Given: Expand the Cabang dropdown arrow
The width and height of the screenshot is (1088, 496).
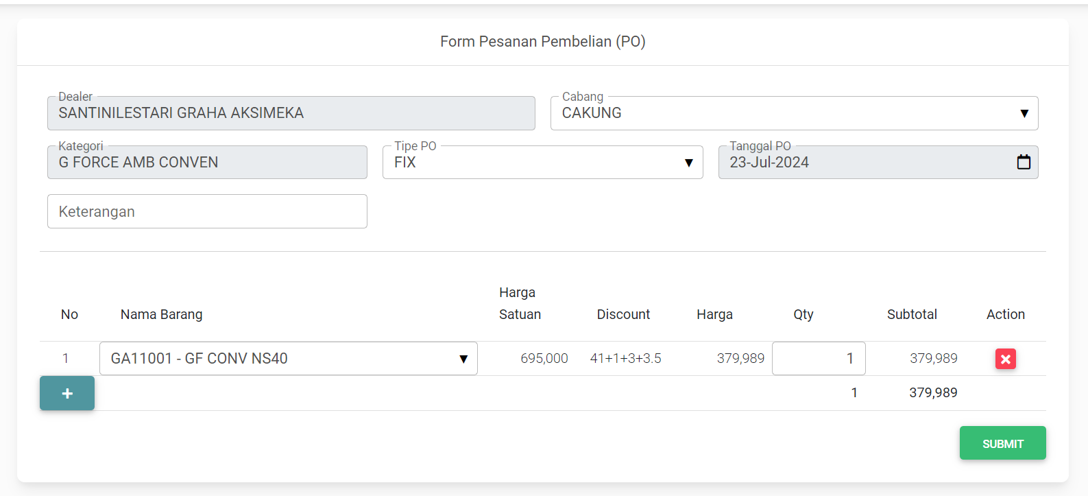Looking at the screenshot, I should tap(1024, 113).
